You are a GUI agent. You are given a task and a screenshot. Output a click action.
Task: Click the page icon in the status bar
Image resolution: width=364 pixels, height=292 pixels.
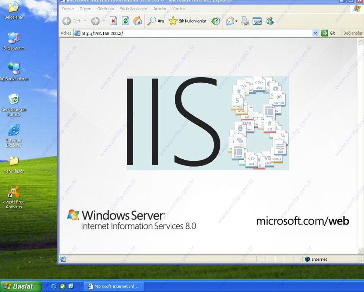[x=62, y=259]
